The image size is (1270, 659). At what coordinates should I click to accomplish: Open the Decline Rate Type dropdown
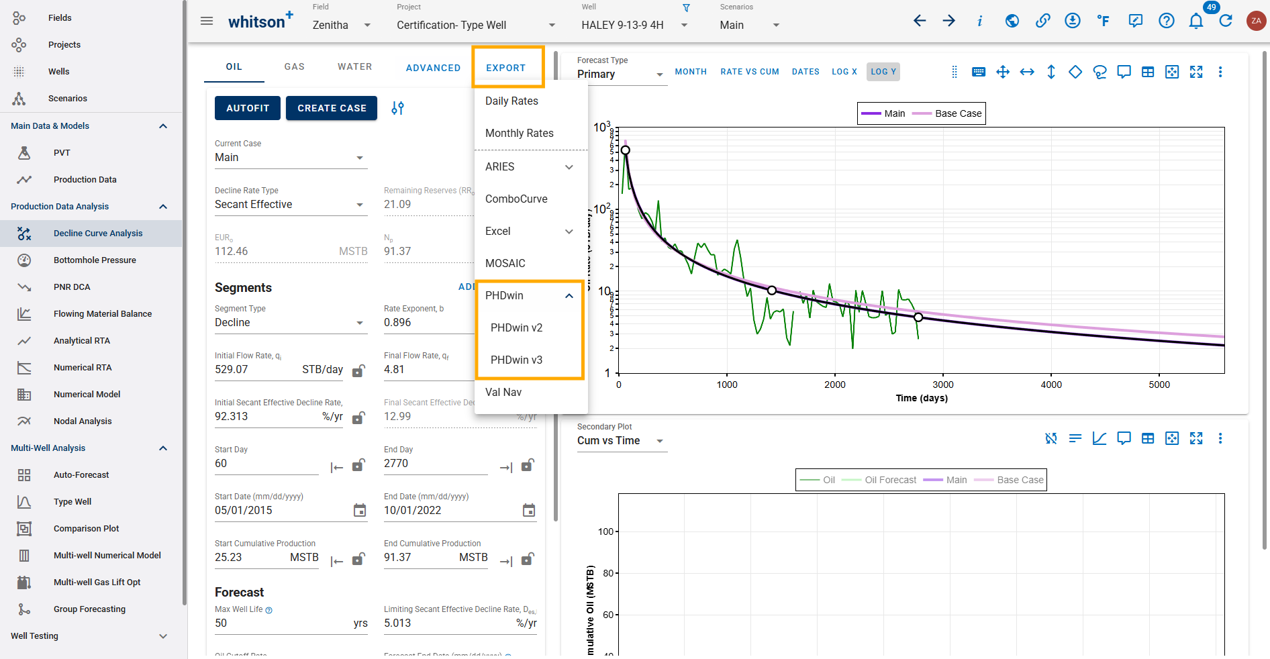pyautogui.click(x=290, y=205)
